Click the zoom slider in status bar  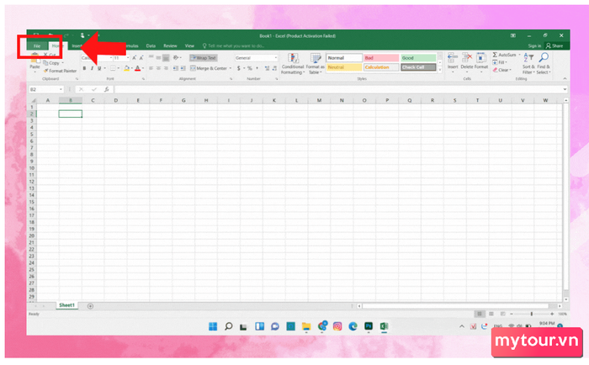pyautogui.click(x=532, y=314)
